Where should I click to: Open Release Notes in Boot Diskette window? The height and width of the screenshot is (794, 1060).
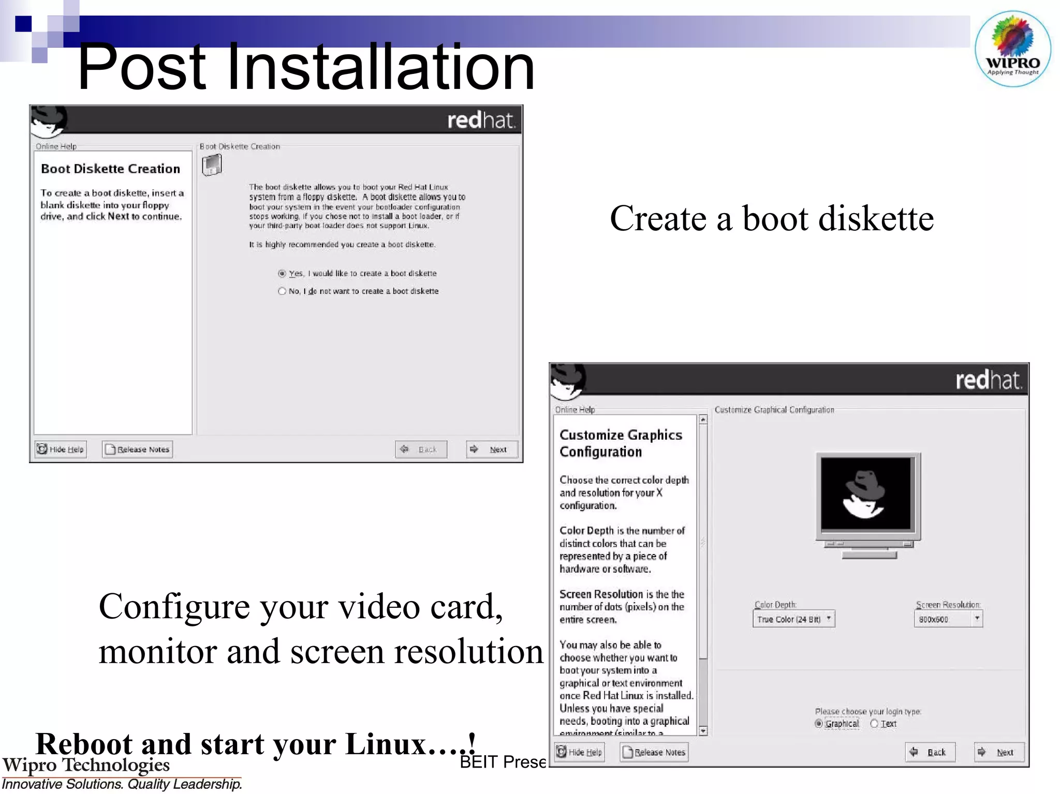[x=137, y=449]
